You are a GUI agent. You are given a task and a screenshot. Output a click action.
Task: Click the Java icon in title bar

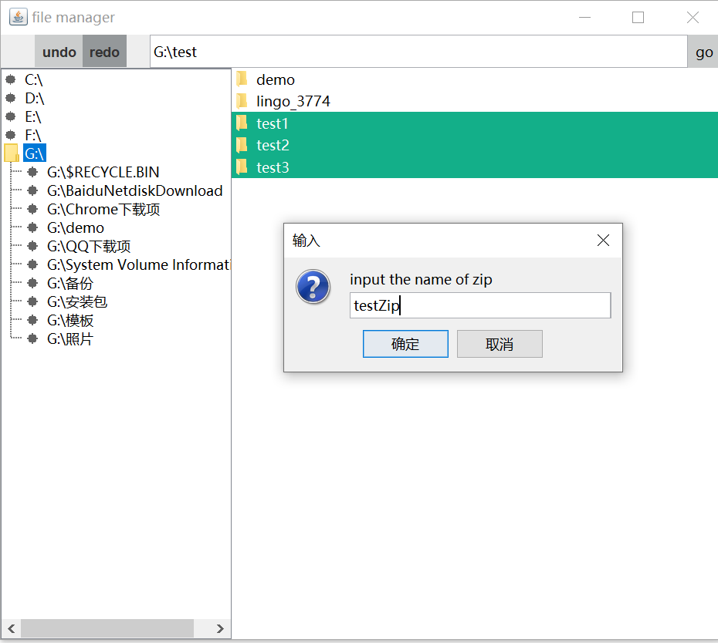[x=19, y=17]
